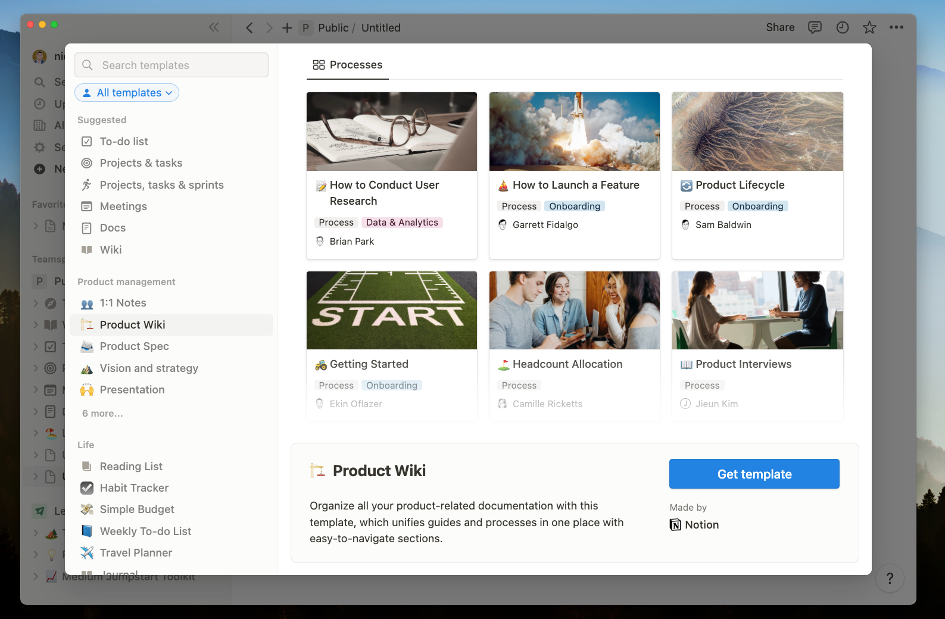Open the comments icon in top bar

pyautogui.click(x=815, y=27)
